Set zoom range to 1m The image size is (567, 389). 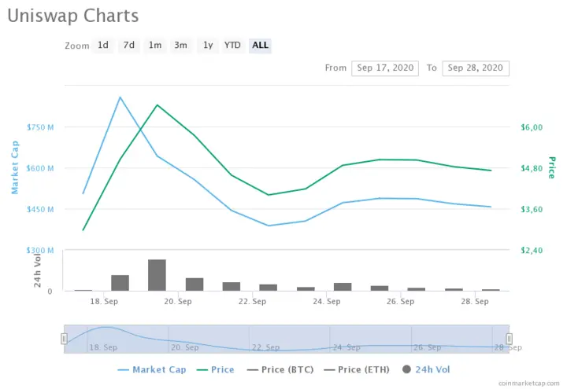(x=155, y=46)
